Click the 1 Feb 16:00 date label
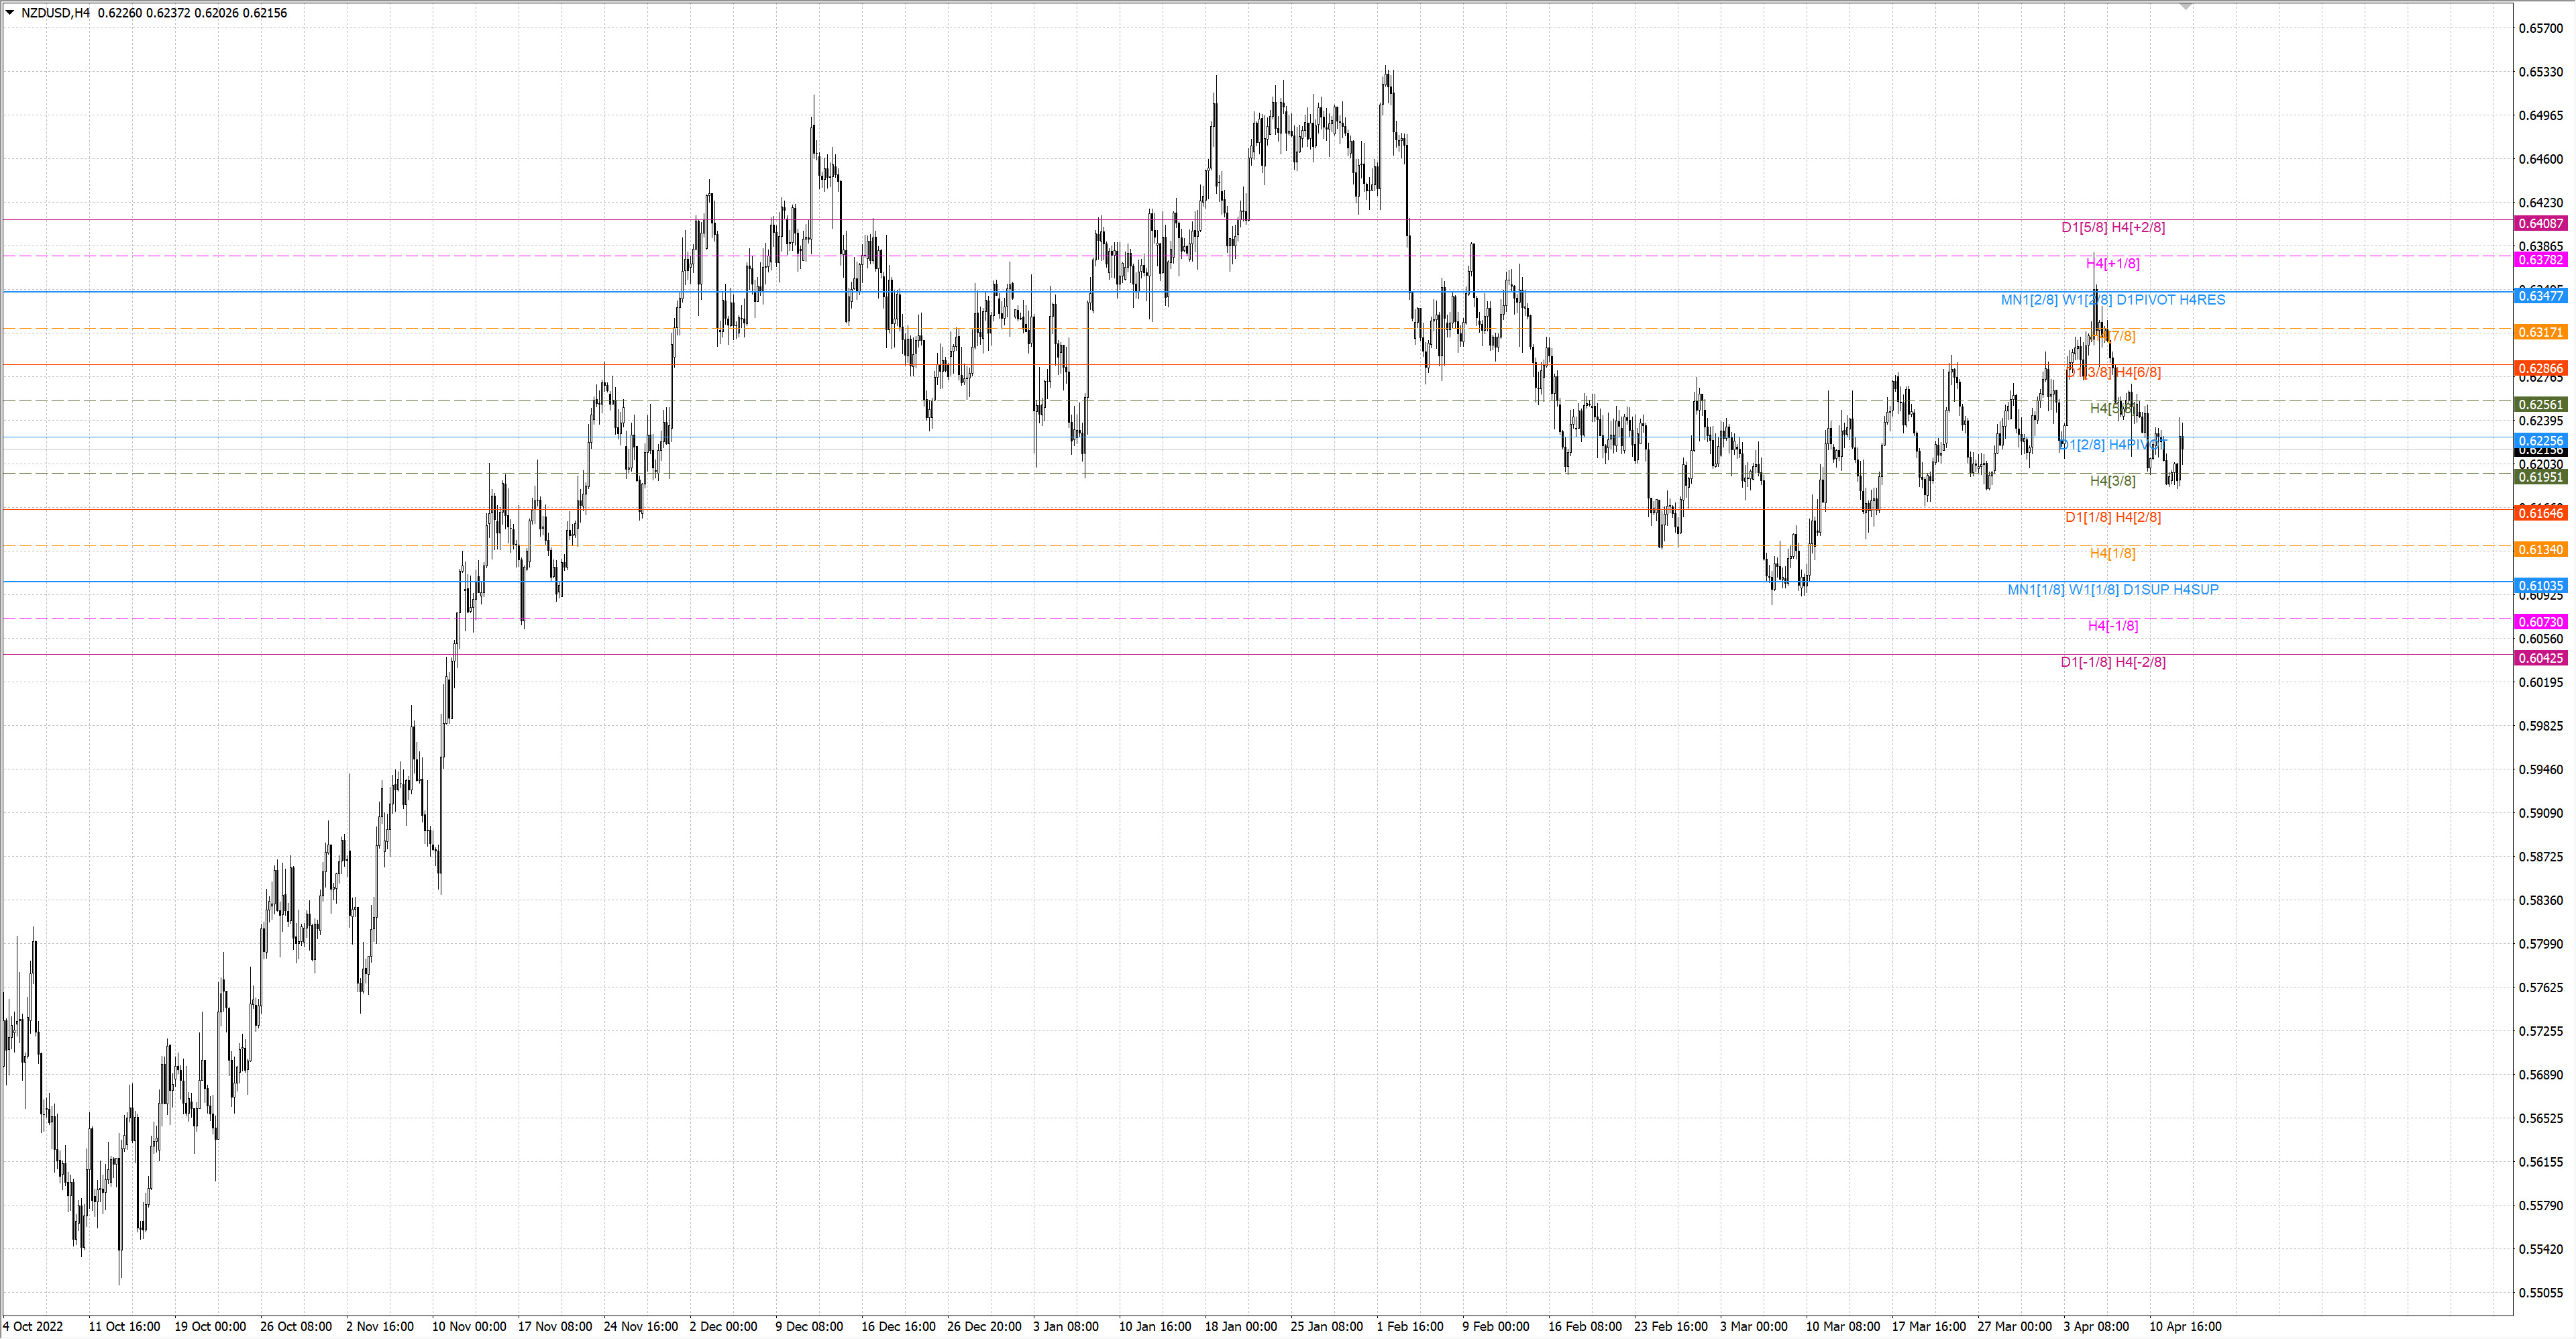The image size is (2576, 1339). point(1410,1326)
